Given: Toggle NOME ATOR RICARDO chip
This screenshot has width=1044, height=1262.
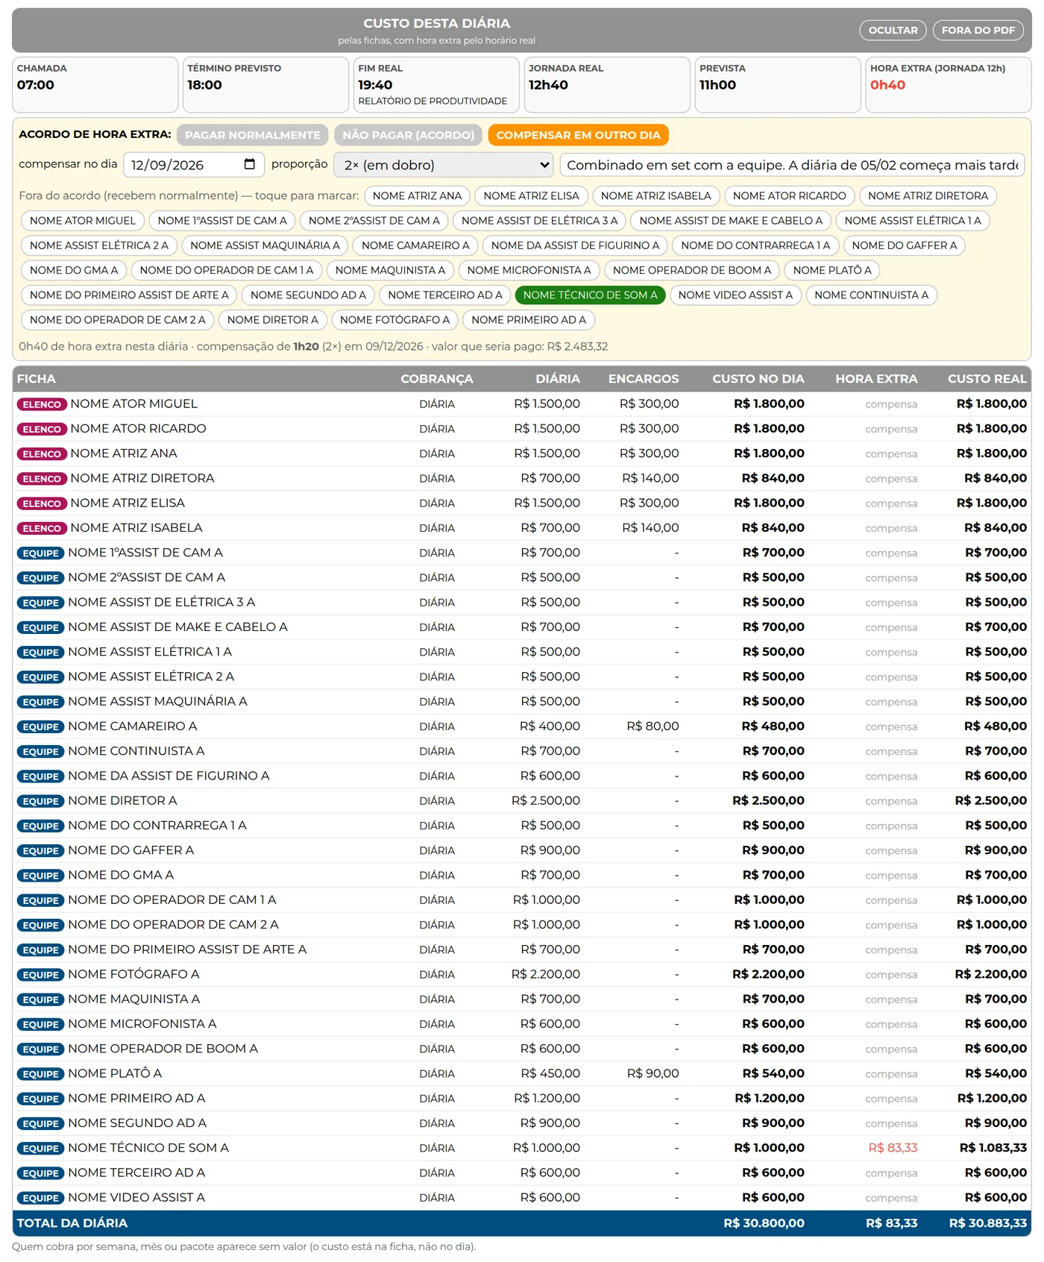Looking at the screenshot, I should pos(789,196).
